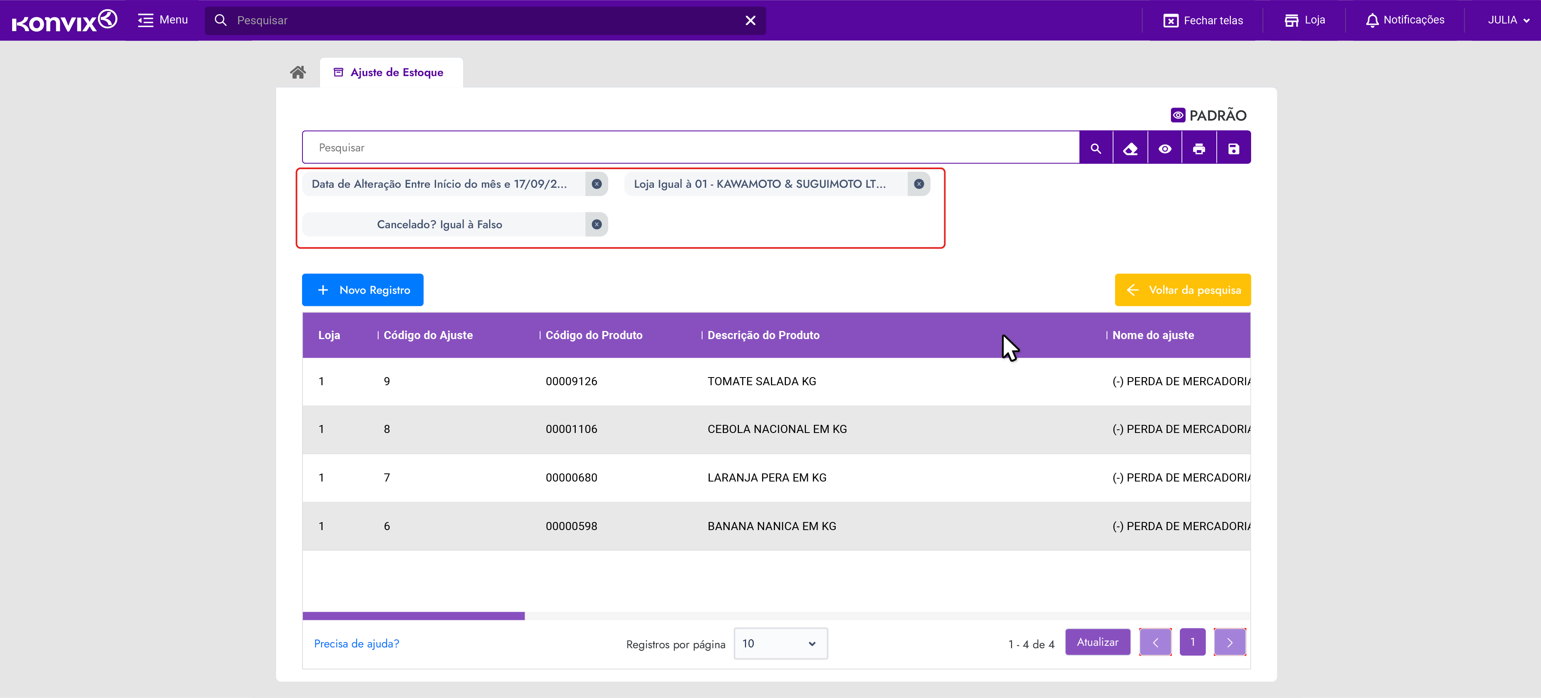
Task: Go to next page arrow
Action: (1229, 643)
